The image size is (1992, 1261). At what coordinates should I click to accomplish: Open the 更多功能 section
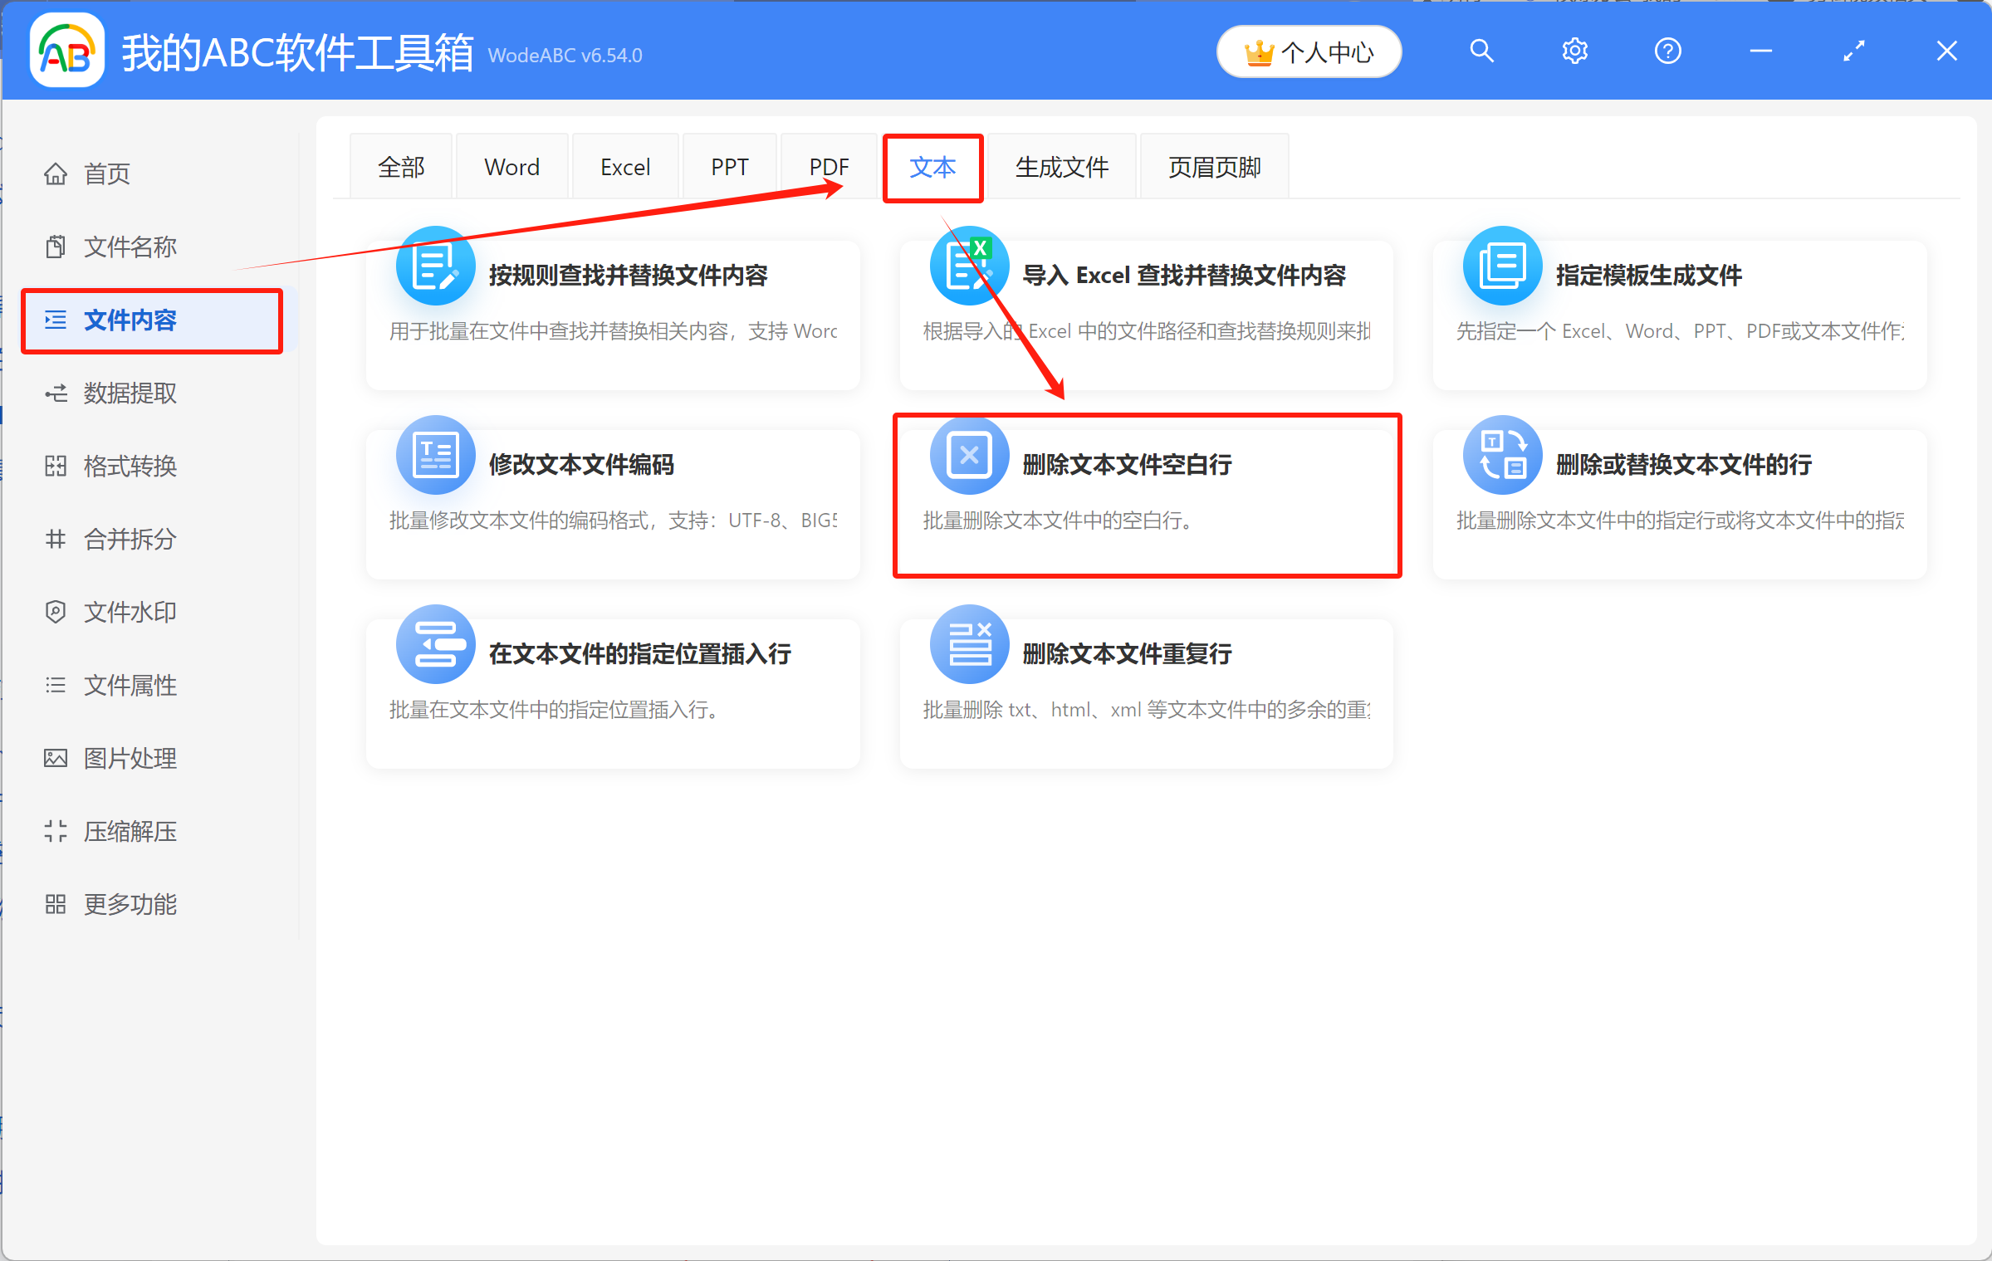coord(130,904)
